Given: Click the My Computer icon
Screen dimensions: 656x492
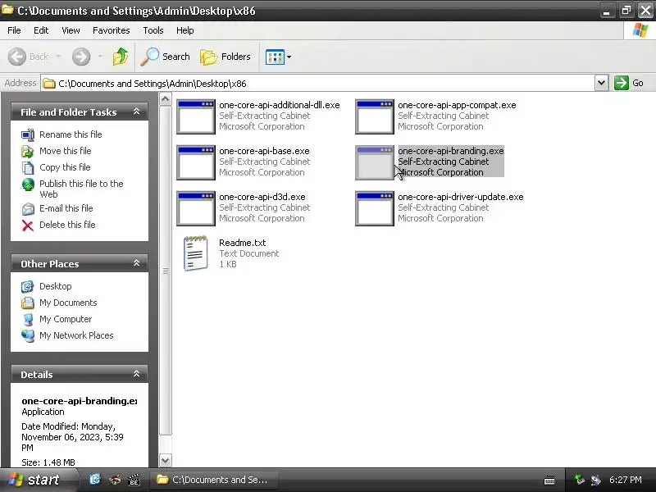Looking at the screenshot, I should (x=28, y=319).
